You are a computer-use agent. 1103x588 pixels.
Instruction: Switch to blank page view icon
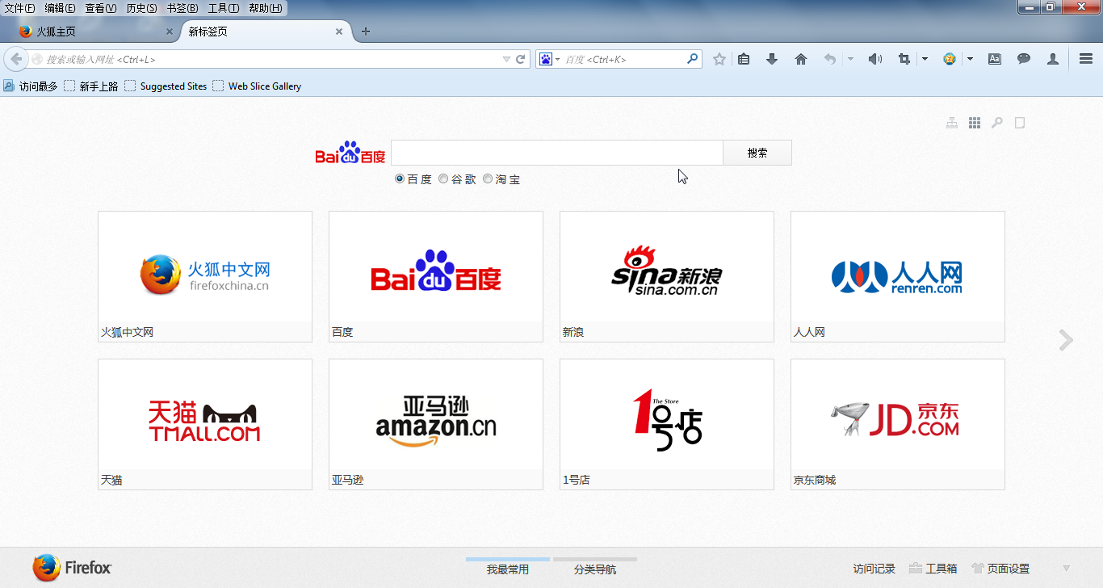point(1020,123)
